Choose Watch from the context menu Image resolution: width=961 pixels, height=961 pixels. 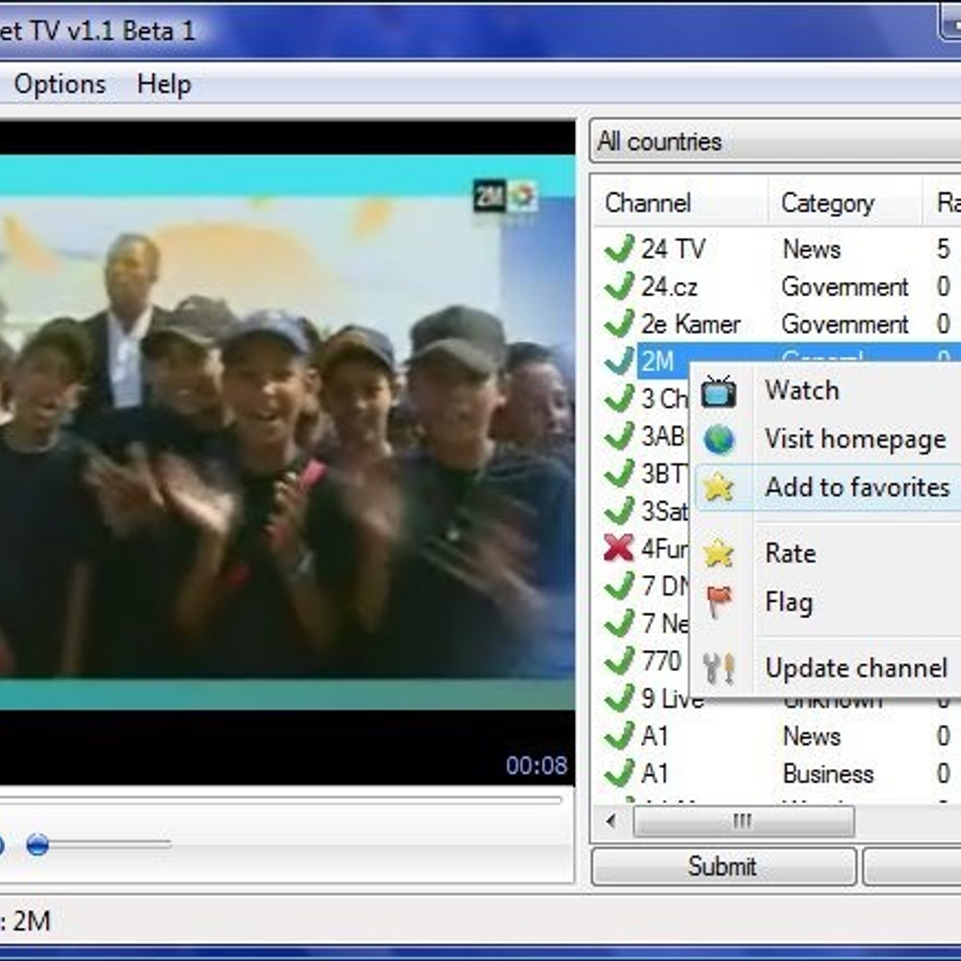[830, 391]
